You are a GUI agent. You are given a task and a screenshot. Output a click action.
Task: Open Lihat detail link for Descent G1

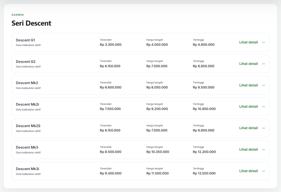pos(248,42)
